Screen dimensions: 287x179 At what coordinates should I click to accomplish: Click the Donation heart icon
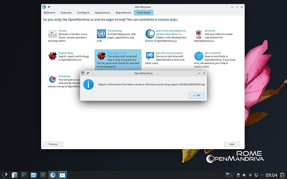point(53,79)
